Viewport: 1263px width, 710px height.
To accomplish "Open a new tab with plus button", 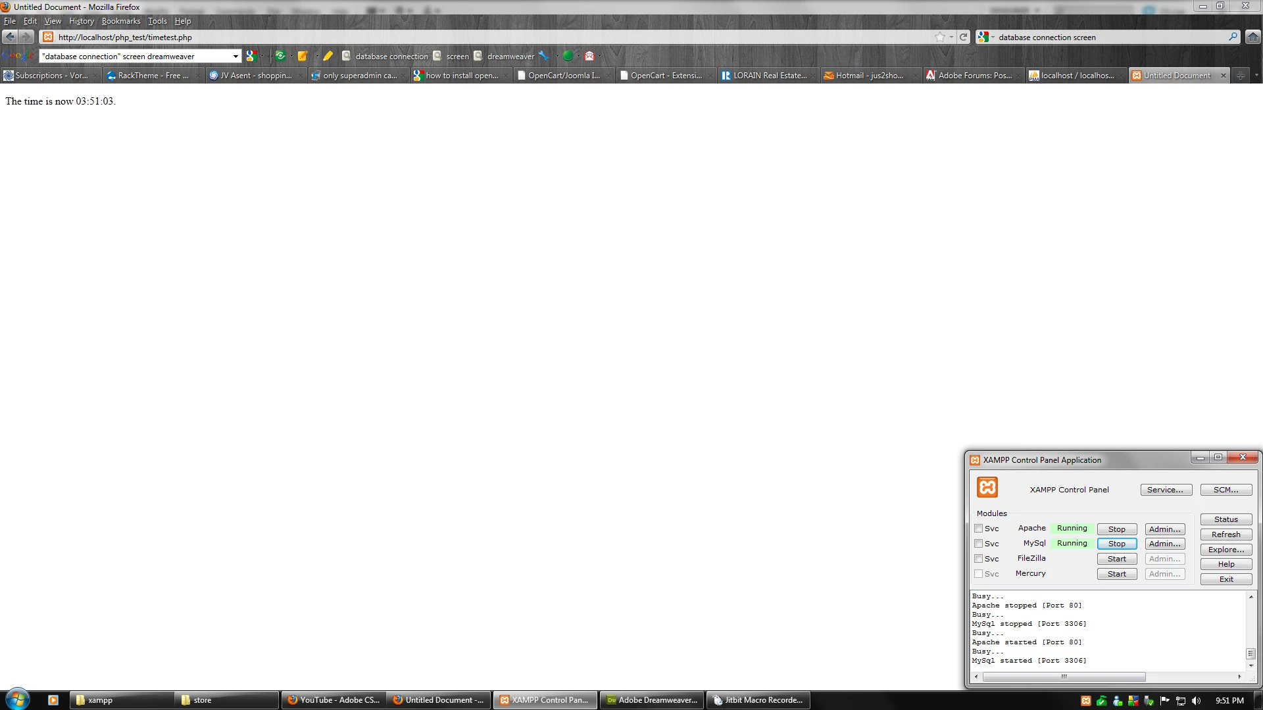I will [x=1240, y=76].
